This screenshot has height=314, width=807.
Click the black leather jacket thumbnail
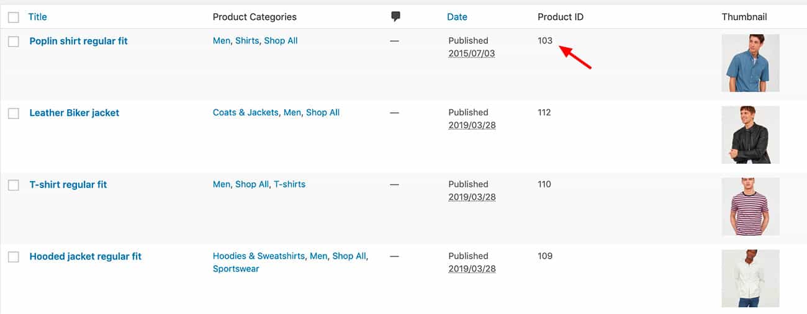(x=751, y=135)
